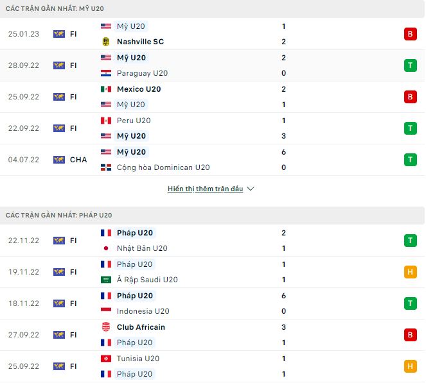426x383 pixels.
Task: Click the green T badge for Paraguay match
Action: pyautogui.click(x=410, y=65)
